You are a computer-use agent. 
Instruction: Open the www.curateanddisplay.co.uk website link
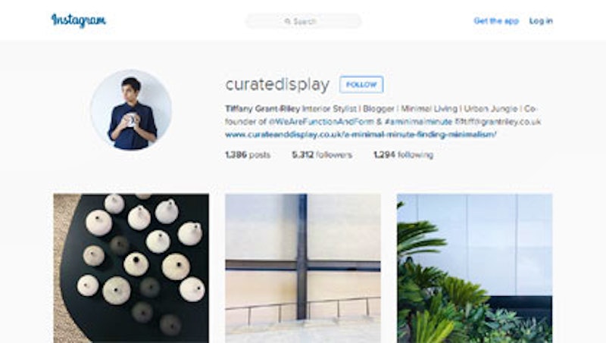361,135
